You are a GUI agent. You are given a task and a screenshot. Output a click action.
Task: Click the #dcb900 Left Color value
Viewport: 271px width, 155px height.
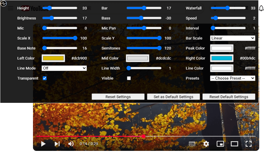click(x=79, y=58)
